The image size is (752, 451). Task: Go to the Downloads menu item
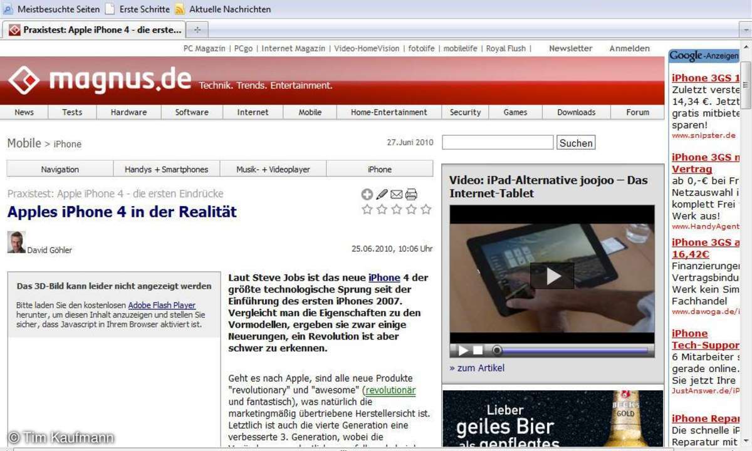tap(576, 112)
